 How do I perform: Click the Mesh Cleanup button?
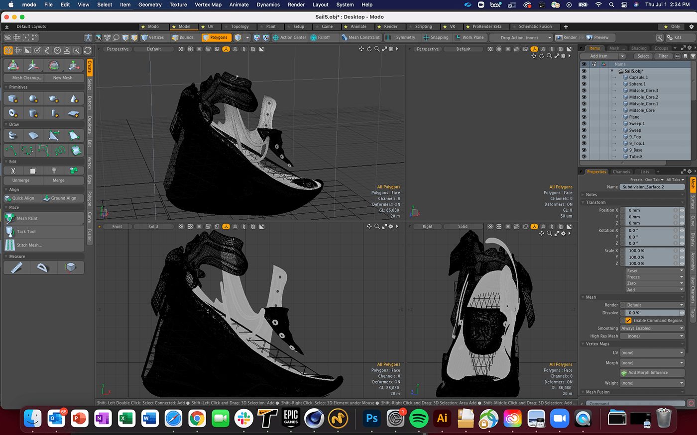pos(23,78)
